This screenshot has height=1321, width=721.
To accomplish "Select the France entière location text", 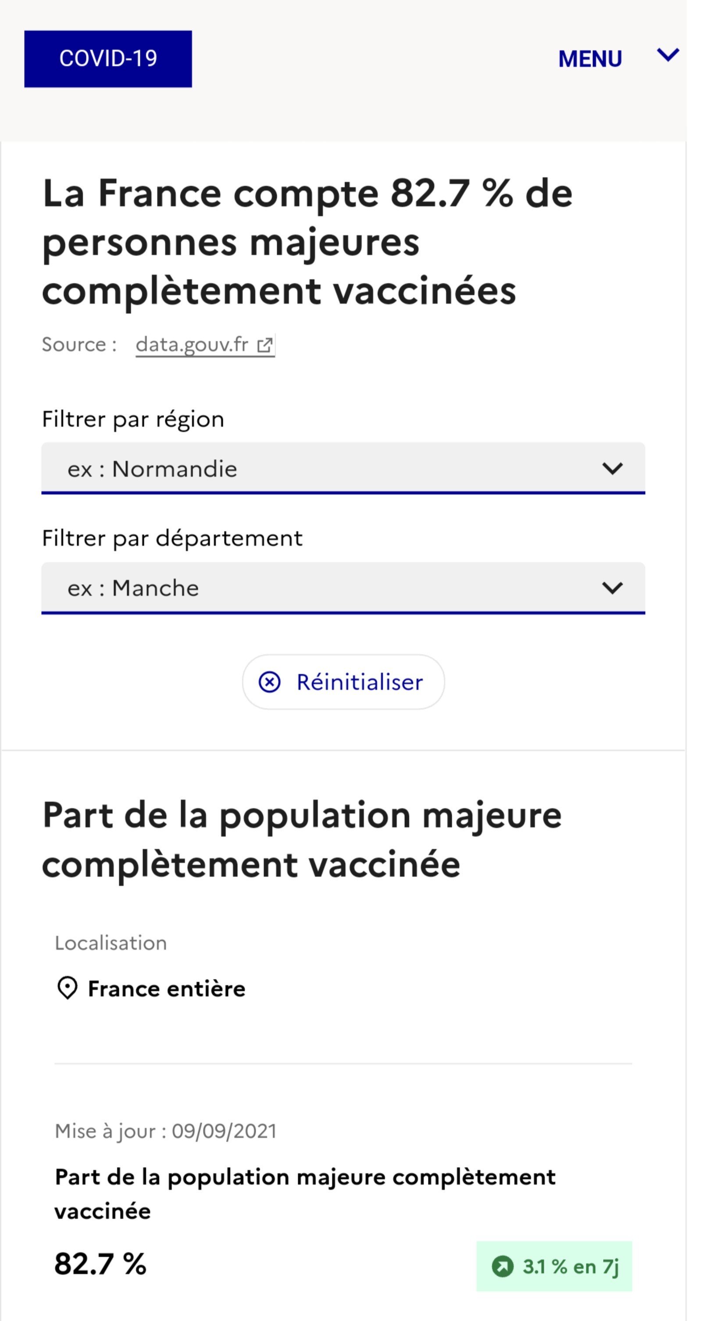I will coord(167,989).
